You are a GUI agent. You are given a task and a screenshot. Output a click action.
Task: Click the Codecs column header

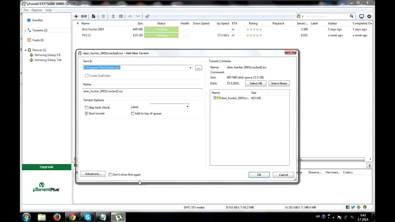pyautogui.click(x=348, y=172)
